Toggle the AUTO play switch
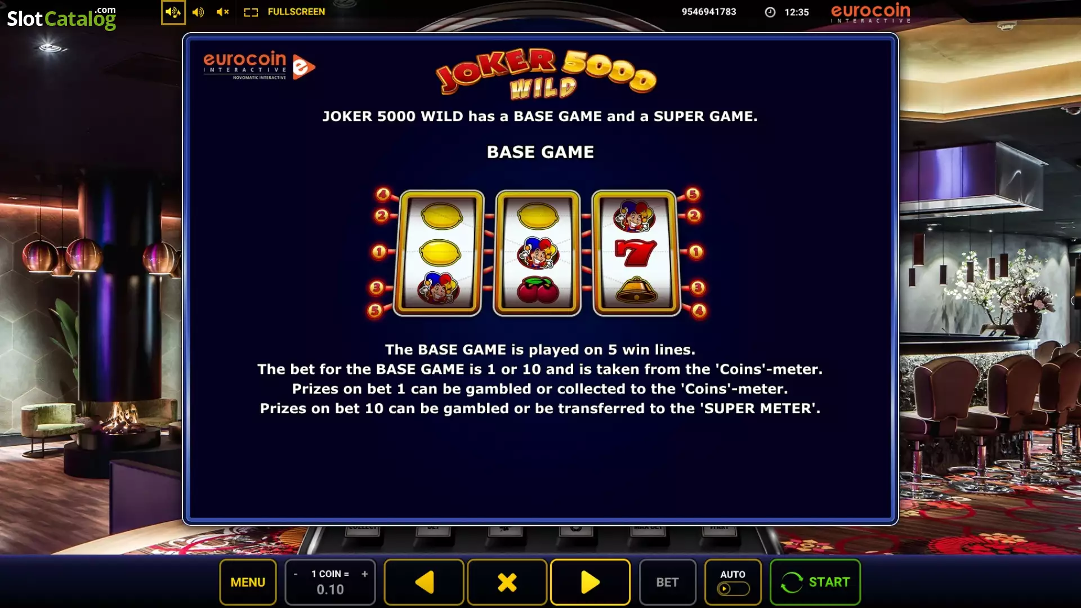Image resolution: width=1081 pixels, height=608 pixels. click(732, 589)
